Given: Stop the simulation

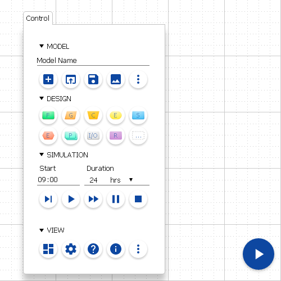Looking at the screenshot, I should point(138,199).
